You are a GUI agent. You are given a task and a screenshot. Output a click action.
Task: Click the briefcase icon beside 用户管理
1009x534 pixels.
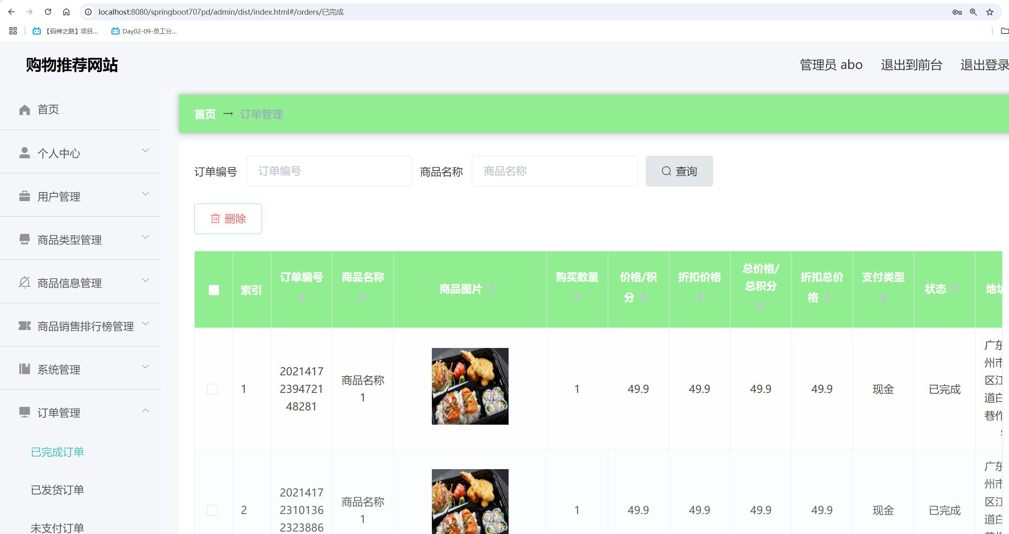coord(24,196)
